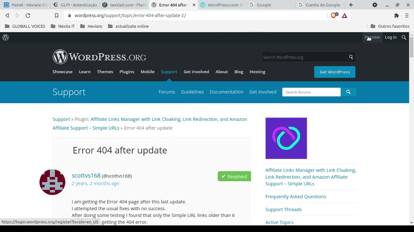Click the browser forward arrow
414x232 pixels.
pyautogui.click(x=17, y=15)
